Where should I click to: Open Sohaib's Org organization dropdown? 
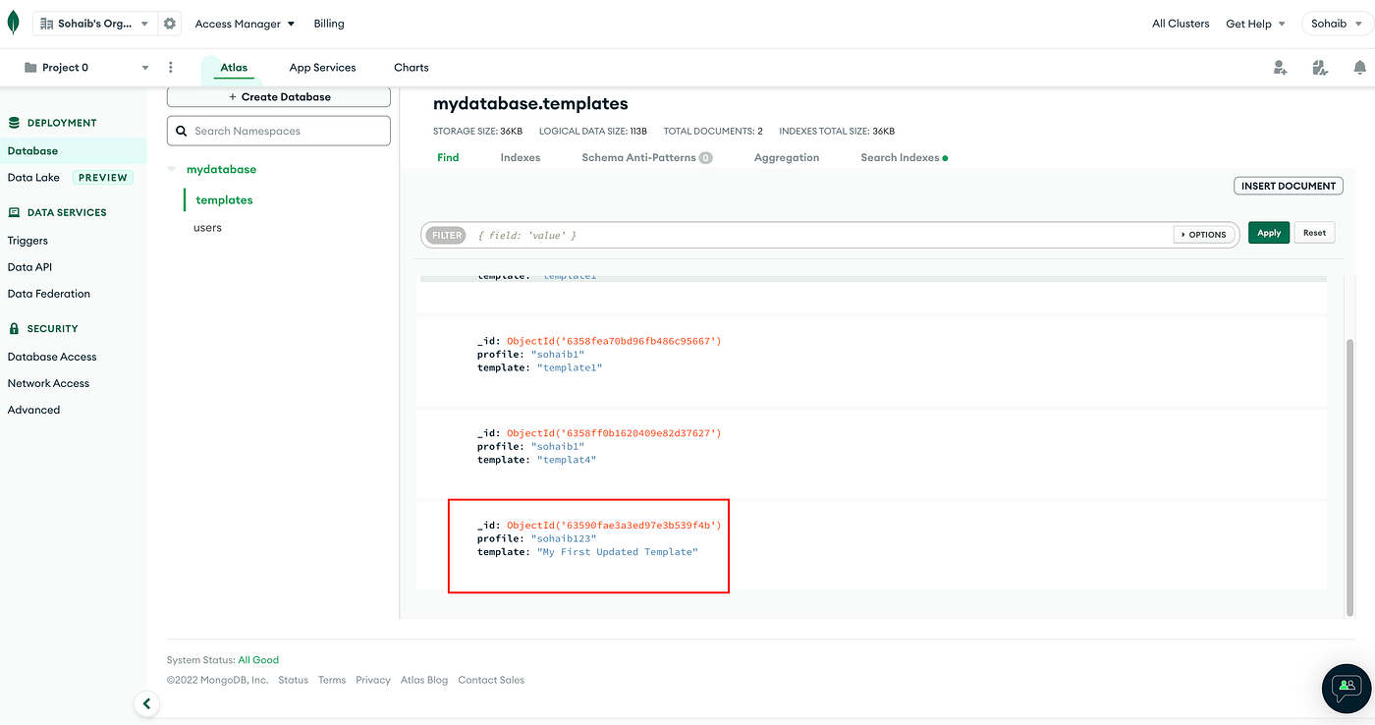pos(95,24)
